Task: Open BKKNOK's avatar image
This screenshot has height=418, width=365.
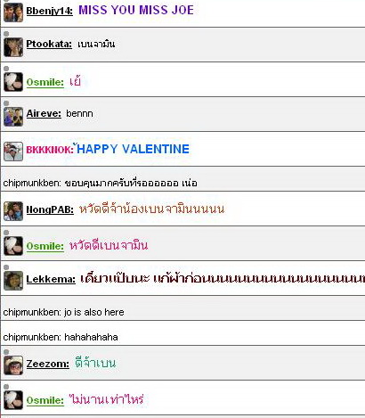Action: [13, 152]
